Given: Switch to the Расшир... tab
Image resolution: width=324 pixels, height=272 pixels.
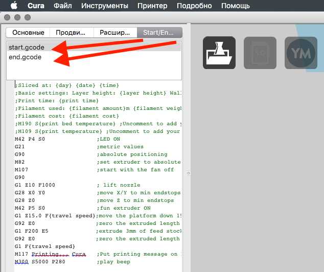Looking at the screenshot, I should click(115, 32).
